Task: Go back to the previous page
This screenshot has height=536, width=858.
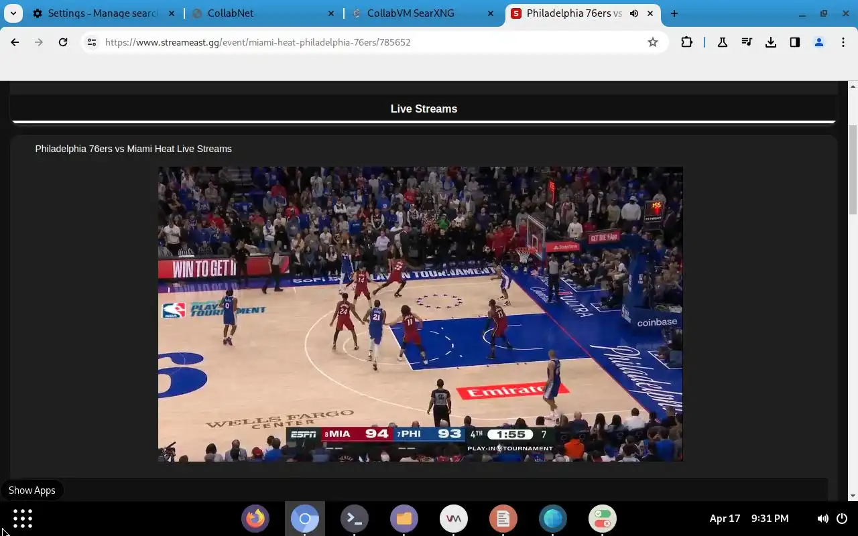Action: tap(15, 42)
